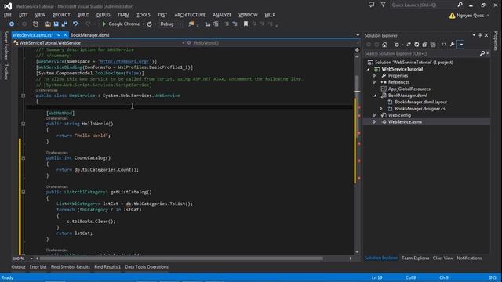The width and height of the screenshot is (502, 282).
Task: Open the FILE menu
Action: [x=8, y=15]
